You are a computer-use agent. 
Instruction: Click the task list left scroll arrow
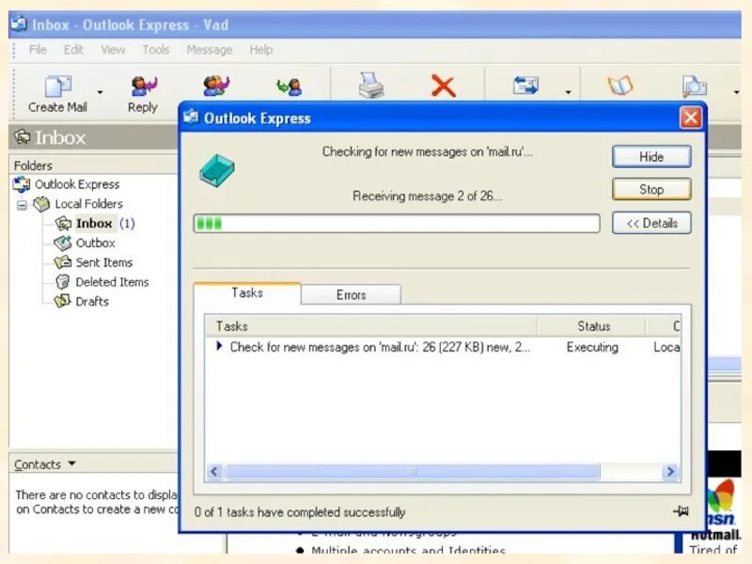click(x=214, y=472)
